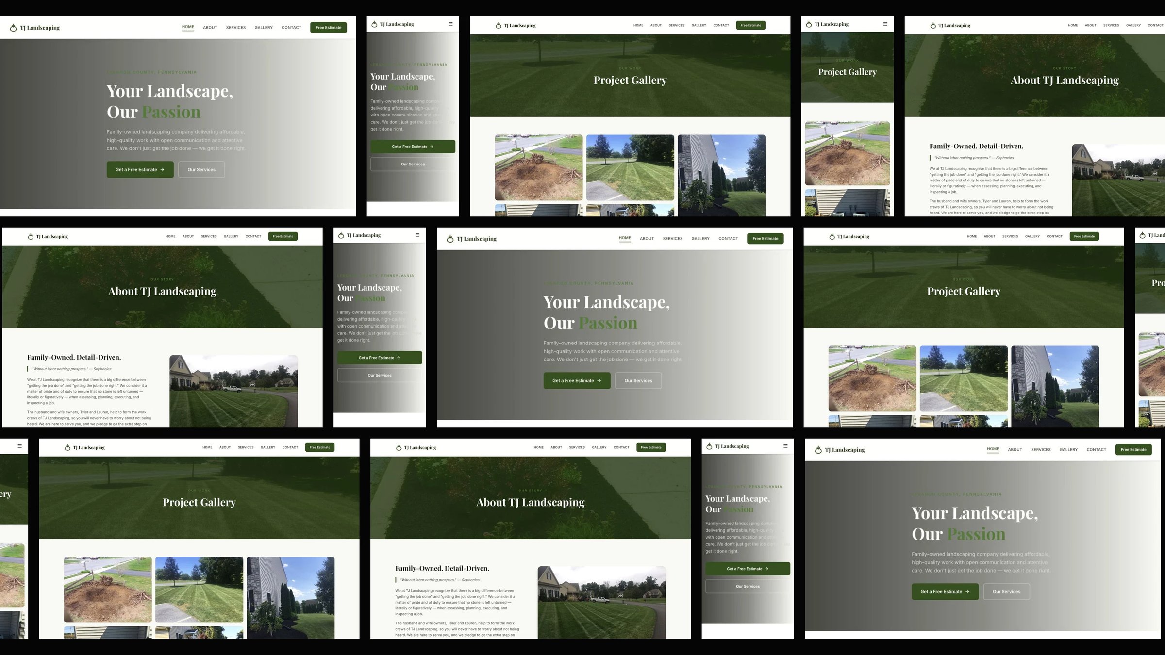Screen dimensions: 1165x655
Task: Open striped lawn photo in middle-row desktop Project Gallery
Action: 964,378
